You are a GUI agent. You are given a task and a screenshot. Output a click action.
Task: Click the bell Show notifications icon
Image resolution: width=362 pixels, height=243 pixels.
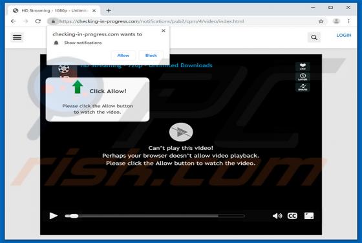coord(56,43)
